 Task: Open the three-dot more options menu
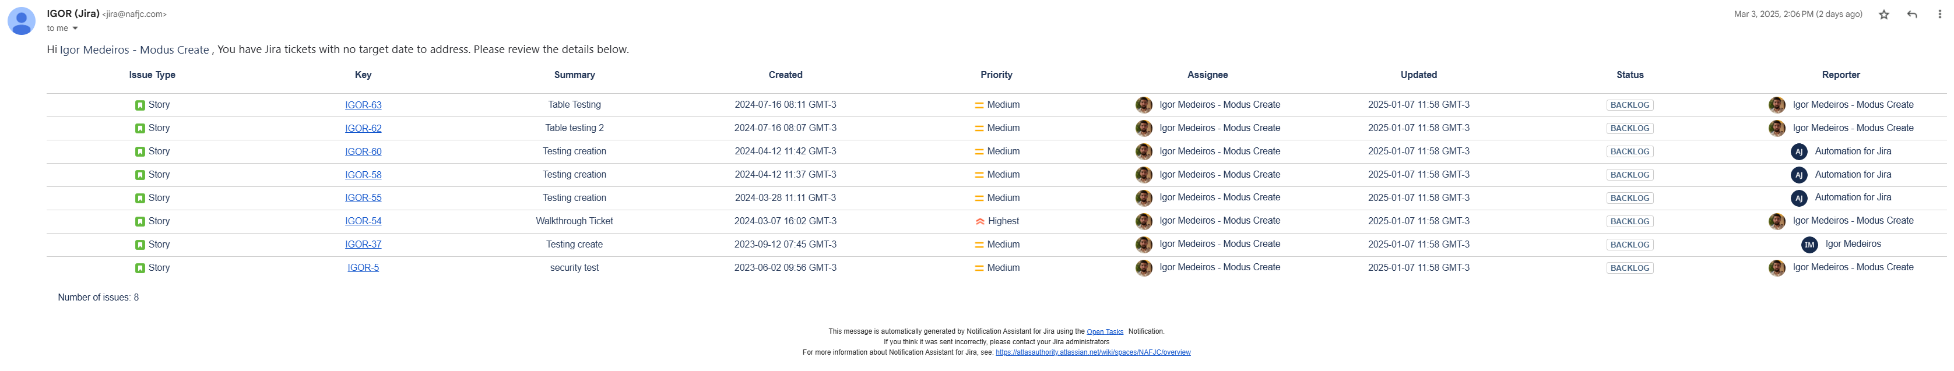(x=1941, y=13)
